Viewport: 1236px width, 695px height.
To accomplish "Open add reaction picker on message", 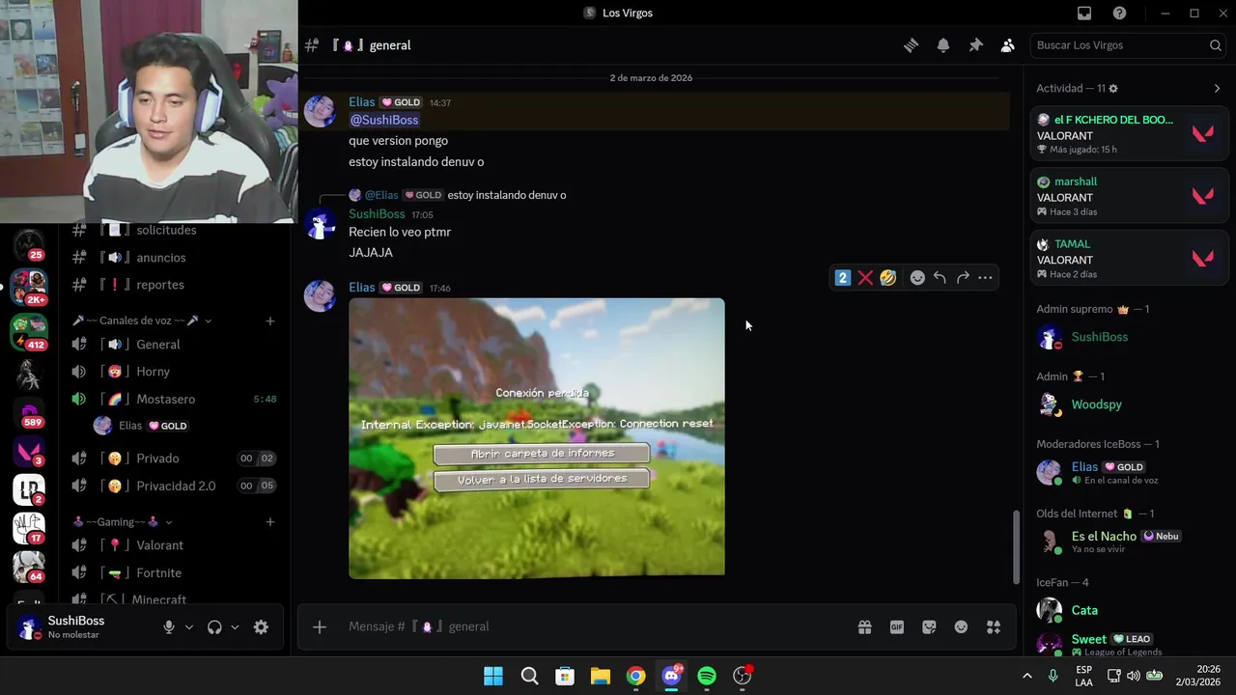I will tap(917, 278).
